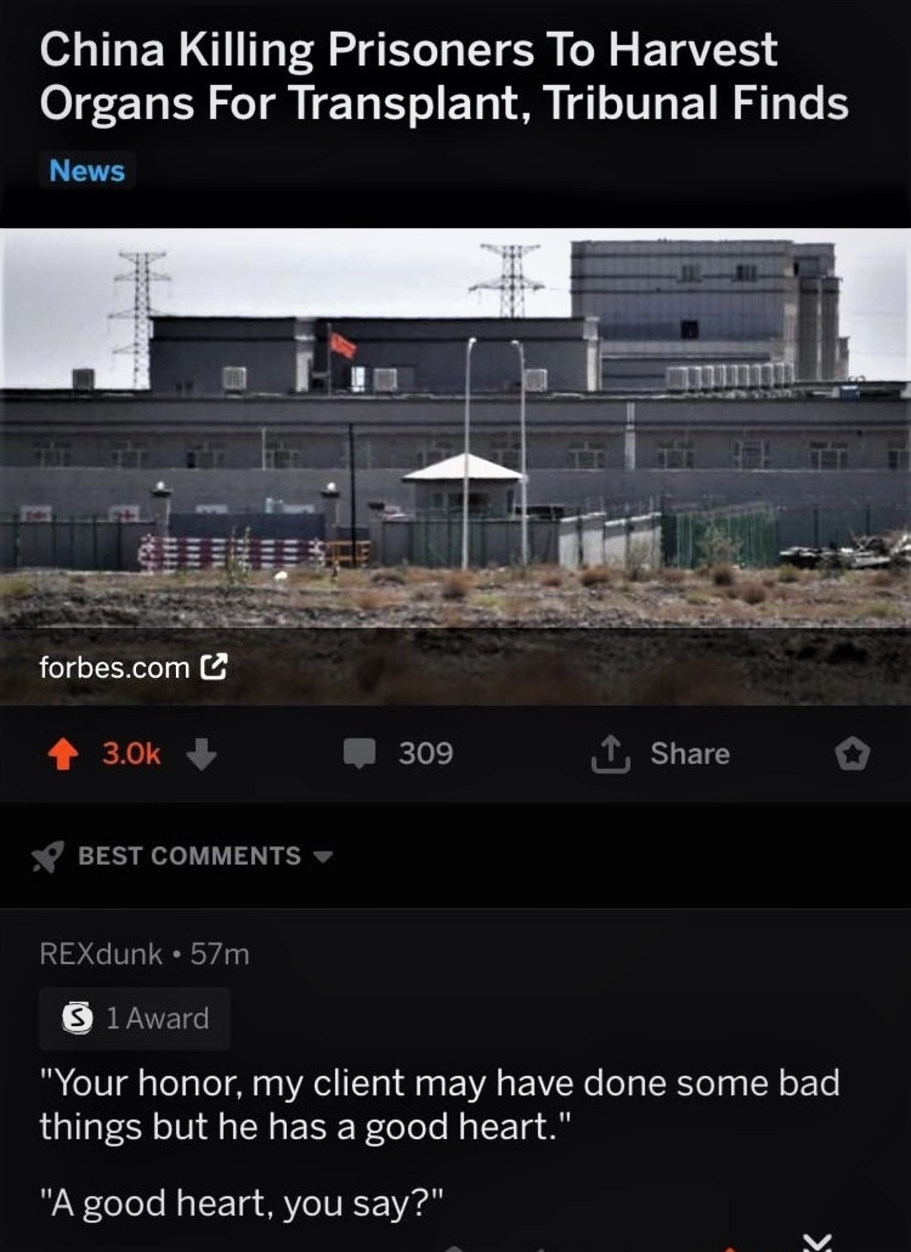The width and height of the screenshot is (911, 1252).
Task: Open comments via speech bubble icon
Action: tap(359, 753)
